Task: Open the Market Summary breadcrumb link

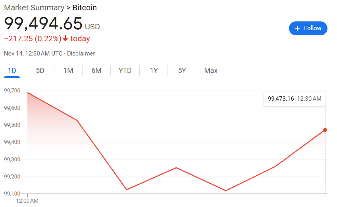Action: tap(34, 8)
